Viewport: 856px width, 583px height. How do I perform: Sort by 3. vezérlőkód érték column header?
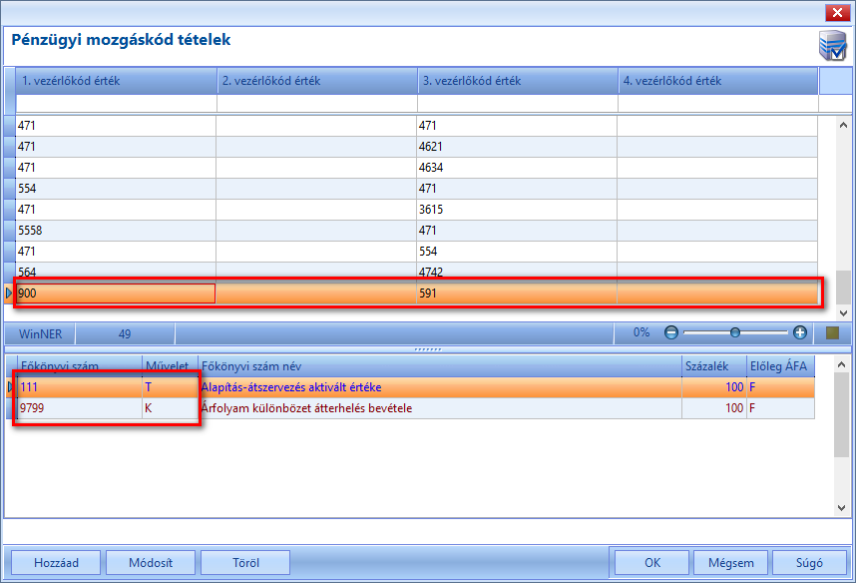click(518, 81)
